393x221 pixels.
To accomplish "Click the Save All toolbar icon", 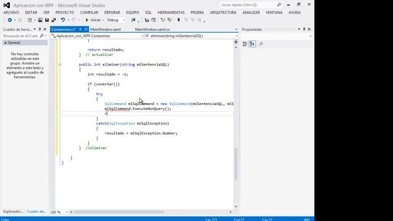I will (x=53, y=20).
